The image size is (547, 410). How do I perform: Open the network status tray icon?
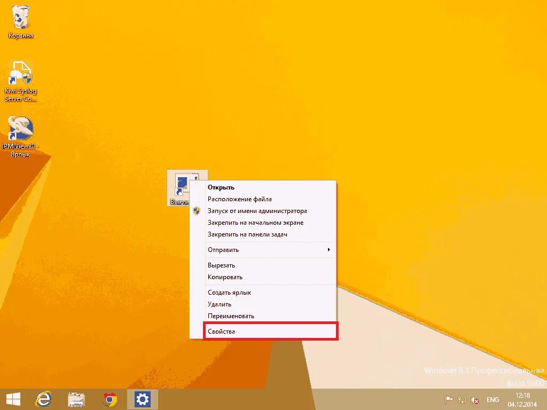(462, 399)
